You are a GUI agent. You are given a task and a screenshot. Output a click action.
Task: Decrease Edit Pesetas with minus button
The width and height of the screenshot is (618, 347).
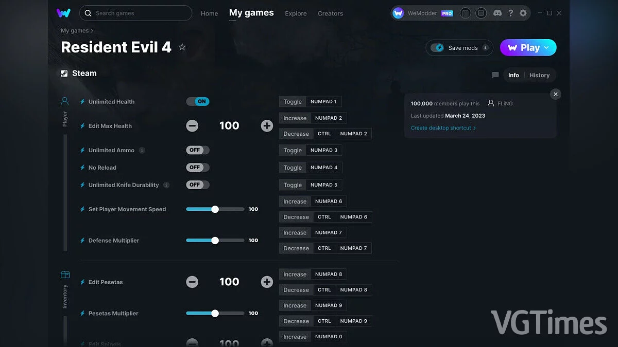(x=192, y=282)
